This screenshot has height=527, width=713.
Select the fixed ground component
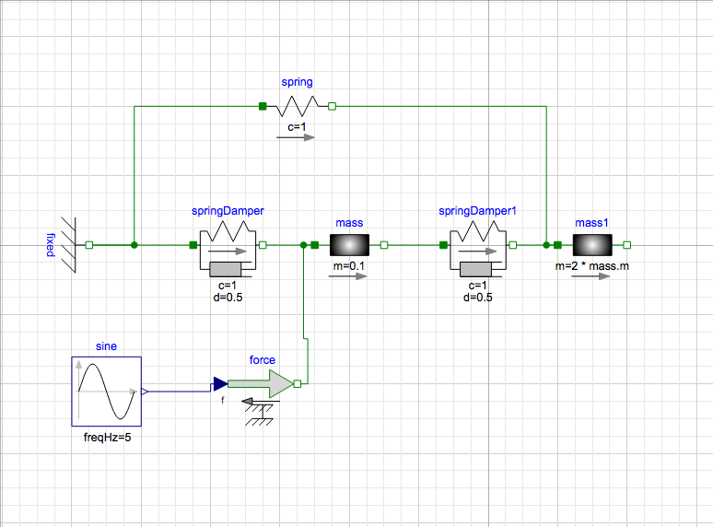click(x=69, y=245)
